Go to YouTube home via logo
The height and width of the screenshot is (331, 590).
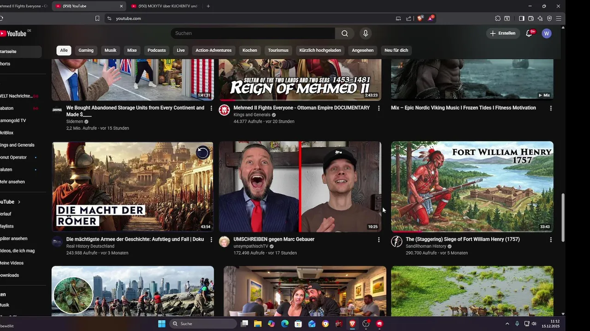13,34
